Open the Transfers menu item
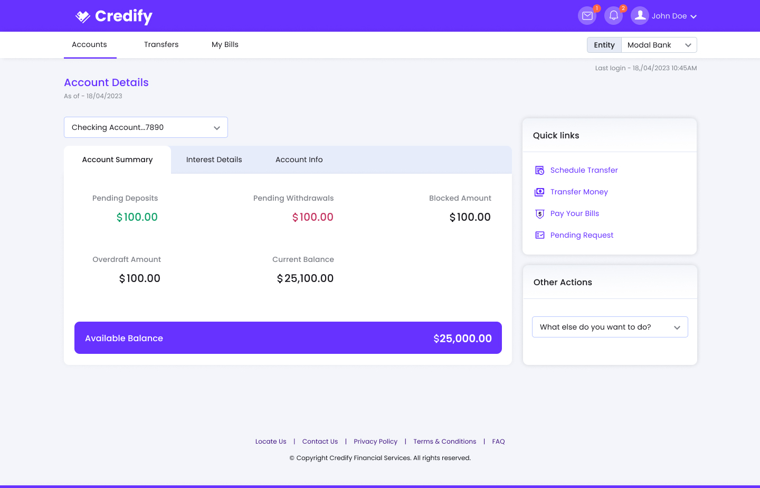 pos(161,44)
